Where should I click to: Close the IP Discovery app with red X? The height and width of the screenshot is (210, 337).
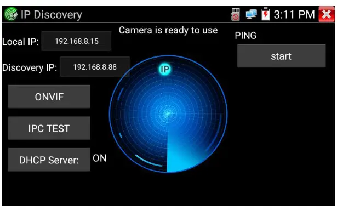327,14
